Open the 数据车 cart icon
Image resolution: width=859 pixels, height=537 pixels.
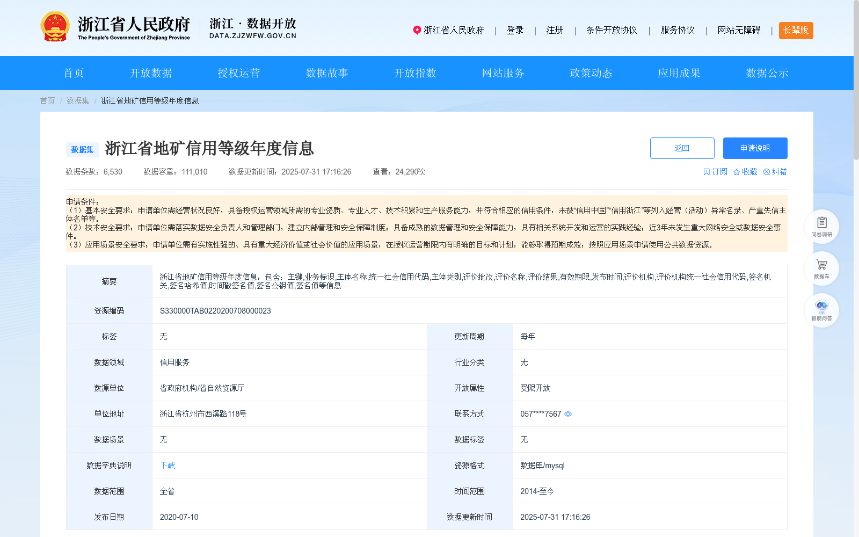point(821,268)
